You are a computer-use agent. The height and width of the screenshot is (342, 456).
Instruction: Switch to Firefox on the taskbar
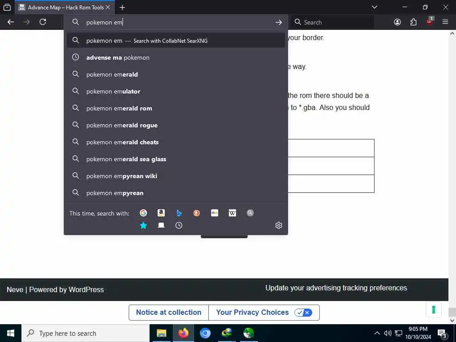coord(183,333)
